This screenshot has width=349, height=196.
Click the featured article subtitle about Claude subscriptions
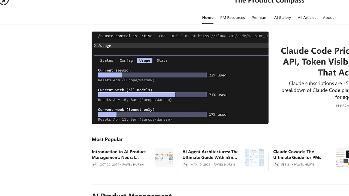(315, 90)
